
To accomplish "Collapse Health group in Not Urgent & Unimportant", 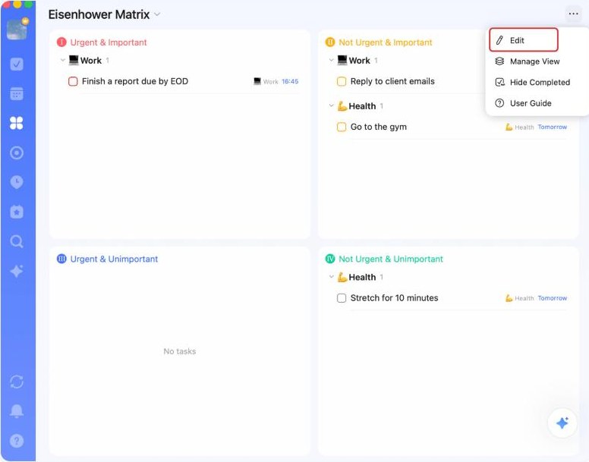I will (x=331, y=277).
